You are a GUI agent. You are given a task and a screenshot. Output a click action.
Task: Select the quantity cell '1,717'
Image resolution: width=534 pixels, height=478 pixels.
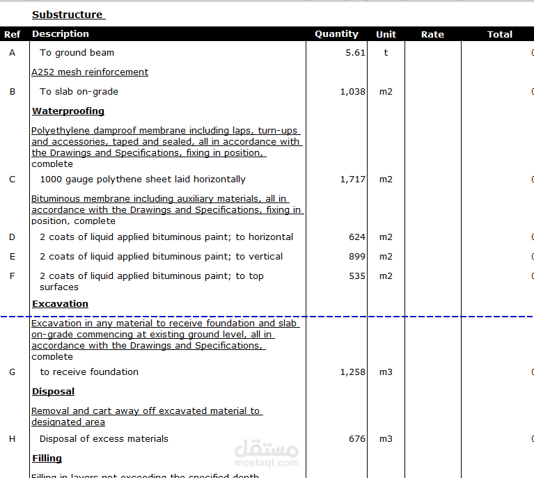[352, 179]
